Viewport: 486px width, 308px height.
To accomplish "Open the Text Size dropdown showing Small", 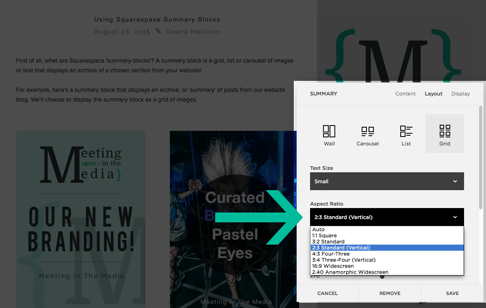I will (x=387, y=181).
